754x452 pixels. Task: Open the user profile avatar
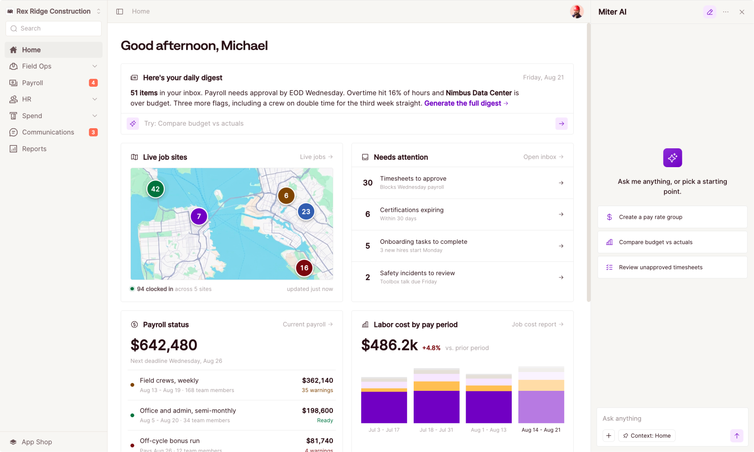click(x=577, y=12)
